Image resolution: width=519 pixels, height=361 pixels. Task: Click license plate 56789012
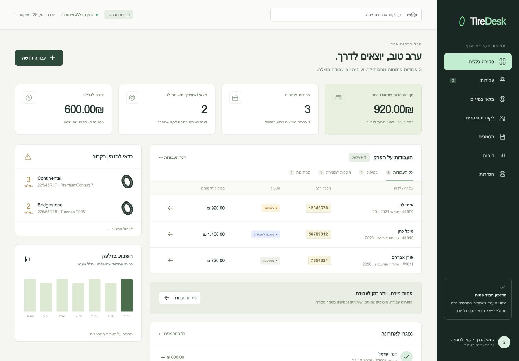tap(318, 234)
